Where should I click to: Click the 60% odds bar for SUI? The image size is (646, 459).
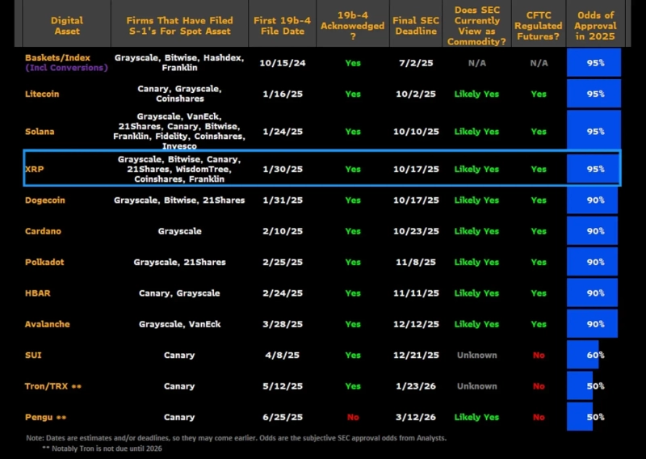pyautogui.click(x=585, y=355)
